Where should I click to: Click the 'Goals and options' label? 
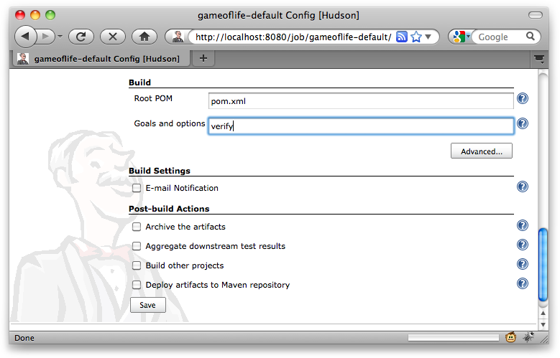pyautogui.click(x=170, y=123)
